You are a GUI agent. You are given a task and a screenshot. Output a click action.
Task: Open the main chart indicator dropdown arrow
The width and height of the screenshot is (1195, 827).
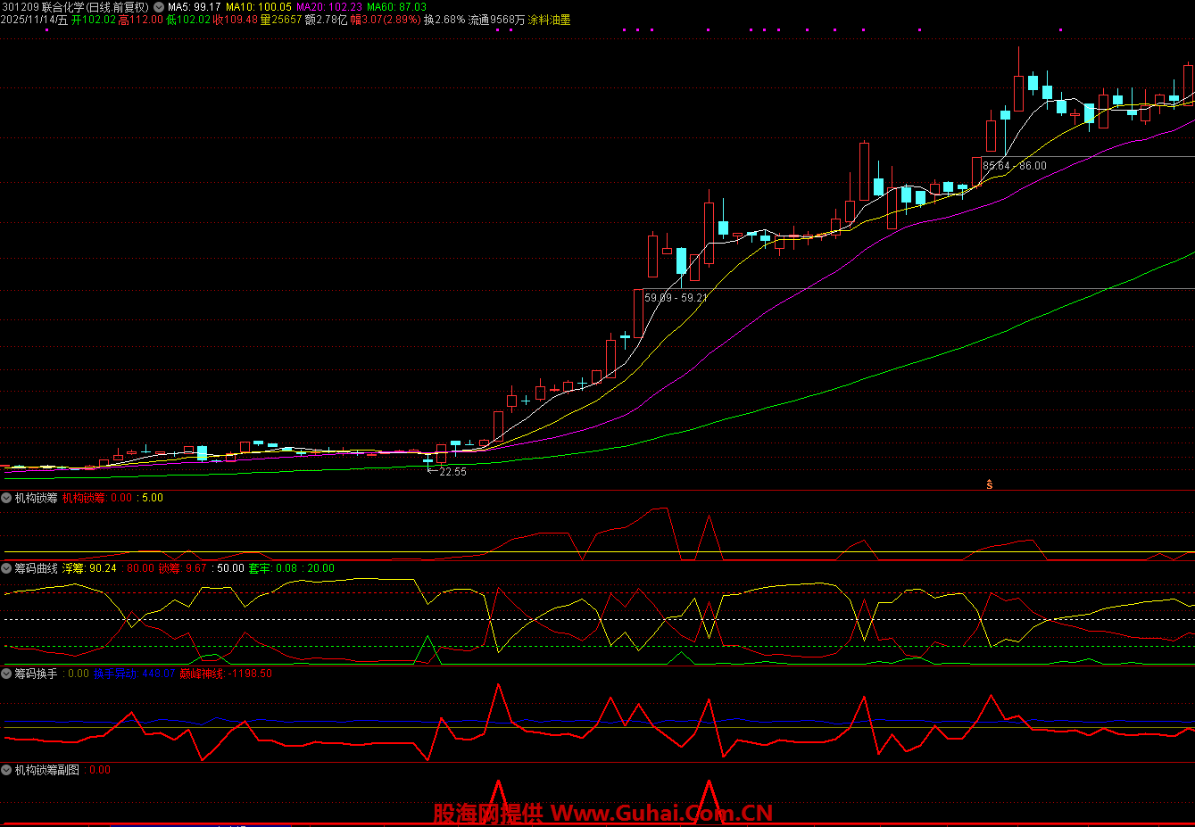(x=159, y=7)
